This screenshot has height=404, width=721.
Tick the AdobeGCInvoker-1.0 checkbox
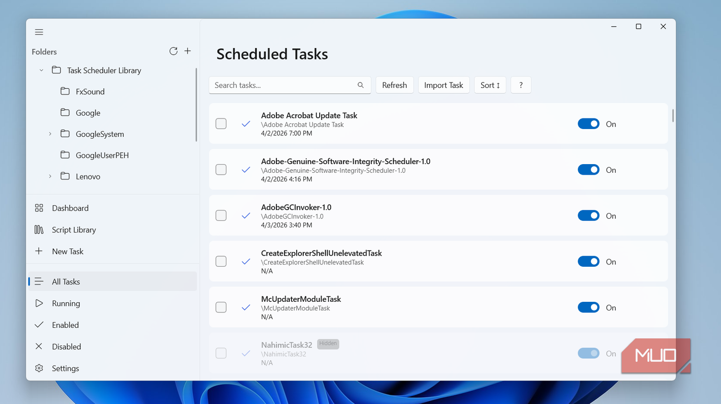(221, 215)
